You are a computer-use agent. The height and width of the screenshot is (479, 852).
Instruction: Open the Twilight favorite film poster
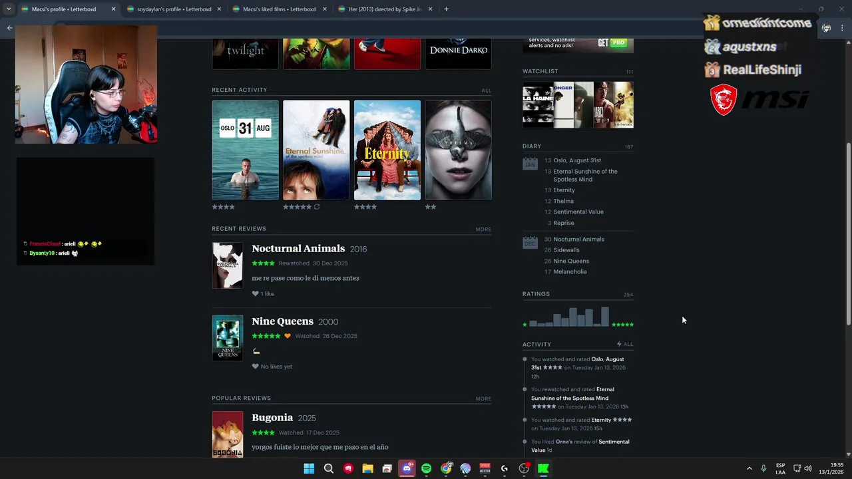tap(245, 53)
